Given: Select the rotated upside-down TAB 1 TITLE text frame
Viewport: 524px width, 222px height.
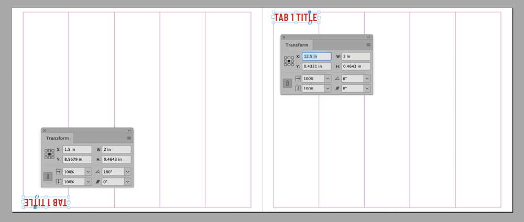Looking at the screenshot, I should 46,202.
